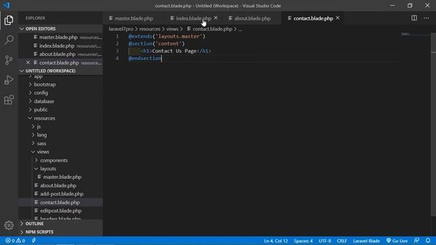Open the Run and Debug view
The image size is (436, 245).
coord(9,80)
